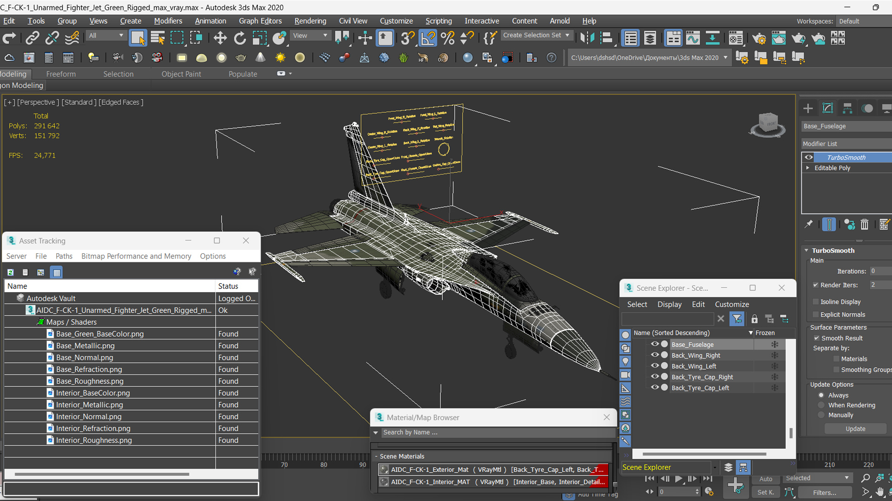Toggle Smooth Result checkbox
This screenshot has width=892, height=501.
(817, 338)
